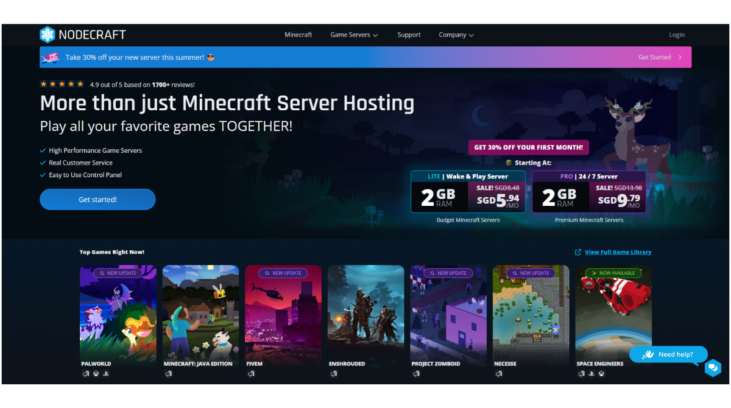Click the PlayStation icon under Palworld
The width and height of the screenshot is (731, 408).
coord(105,374)
